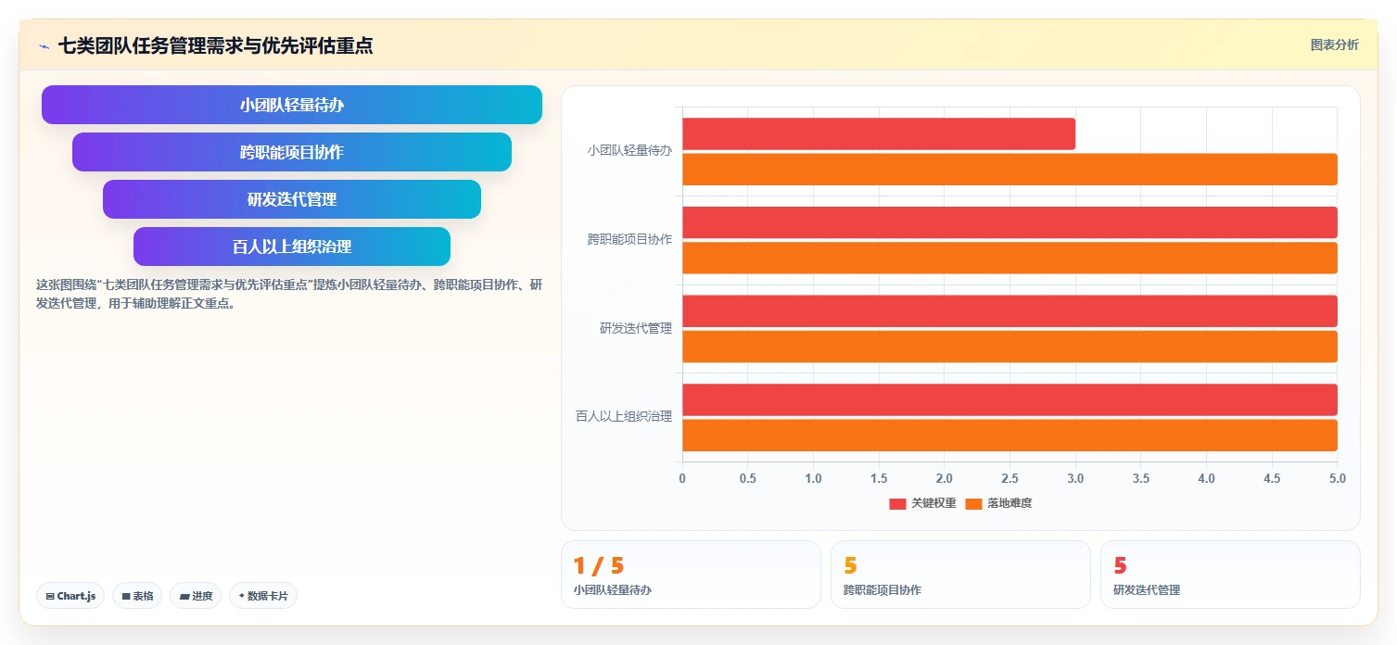
Task: Click the 数据卡片 tag chip
Action: point(263,596)
